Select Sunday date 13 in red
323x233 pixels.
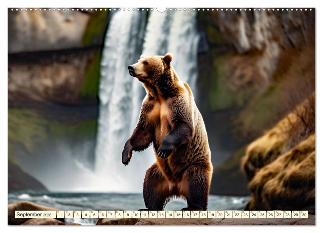pos(161,215)
